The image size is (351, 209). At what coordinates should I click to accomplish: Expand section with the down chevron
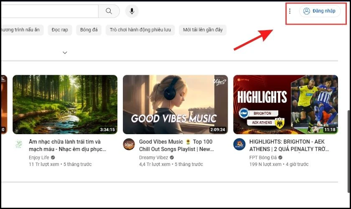(x=65, y=53)
